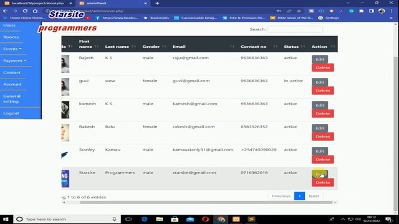Edit the kamesh user row
The height and width of the screenshot is (224, 399).
320,105
